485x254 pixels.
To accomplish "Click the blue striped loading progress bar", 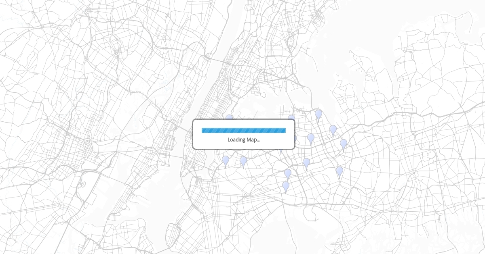I will pos(244,130).
